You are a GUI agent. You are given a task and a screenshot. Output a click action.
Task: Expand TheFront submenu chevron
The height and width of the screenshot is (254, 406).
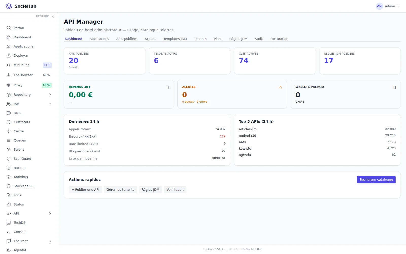coord(50,241)
